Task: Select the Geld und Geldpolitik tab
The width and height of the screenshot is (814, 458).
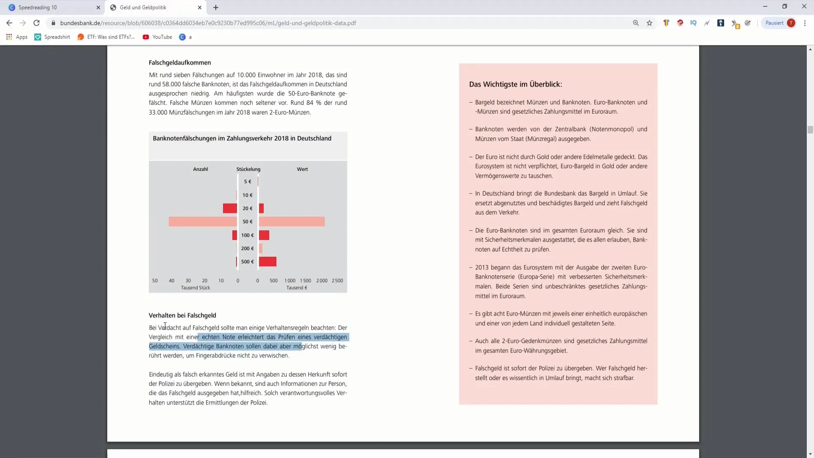Action: (x=143, y=7)
